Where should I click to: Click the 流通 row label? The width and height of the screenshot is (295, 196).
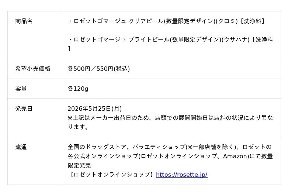21,147
